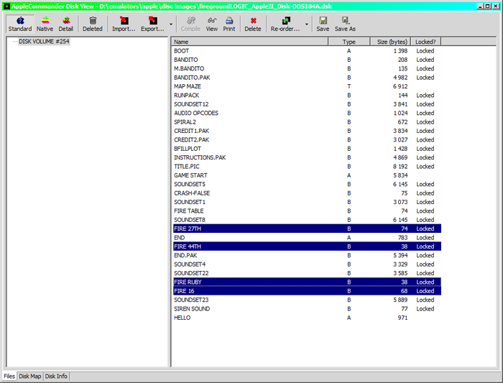
Task: Click the Re-order toolbar button
Action: pos(285,24)
